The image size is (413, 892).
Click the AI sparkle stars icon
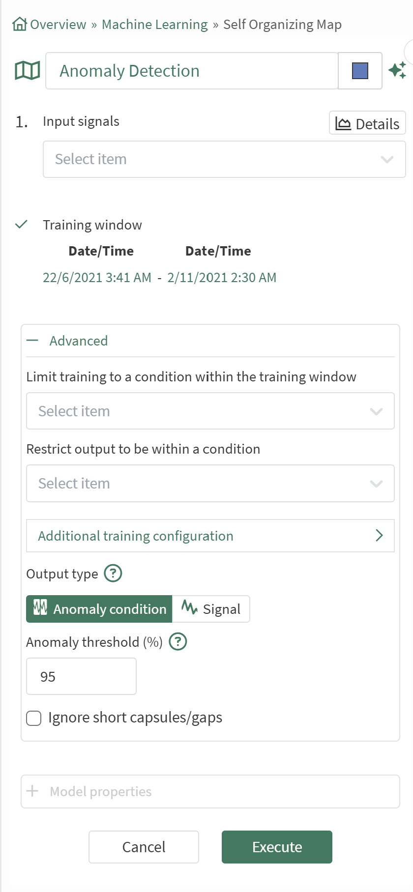pyautogui.click(x=397, y=70)
